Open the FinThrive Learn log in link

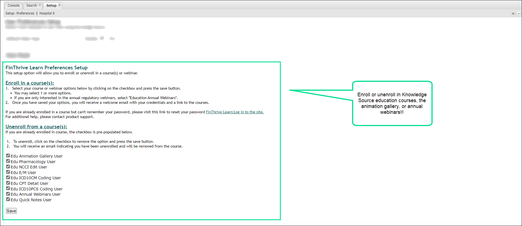pos(235,112)
